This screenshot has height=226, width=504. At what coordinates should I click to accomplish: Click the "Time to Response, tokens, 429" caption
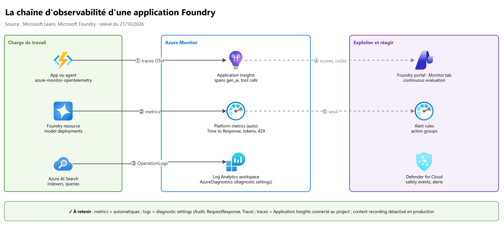pyautogui.click(x=236, y=131)
